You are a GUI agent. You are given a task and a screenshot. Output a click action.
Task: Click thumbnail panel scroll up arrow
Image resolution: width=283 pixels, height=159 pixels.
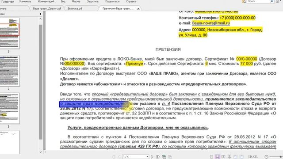[41, 19]
